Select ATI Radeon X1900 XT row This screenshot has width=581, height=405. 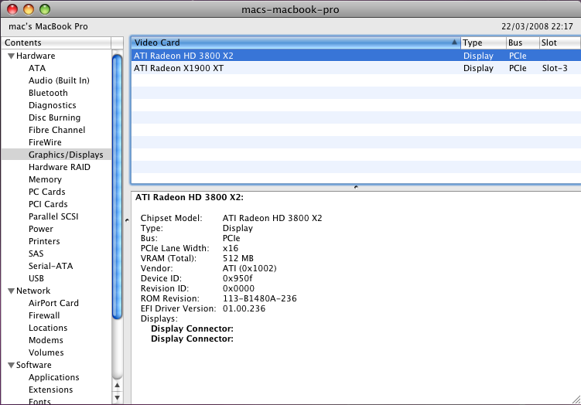pos(356,68)
